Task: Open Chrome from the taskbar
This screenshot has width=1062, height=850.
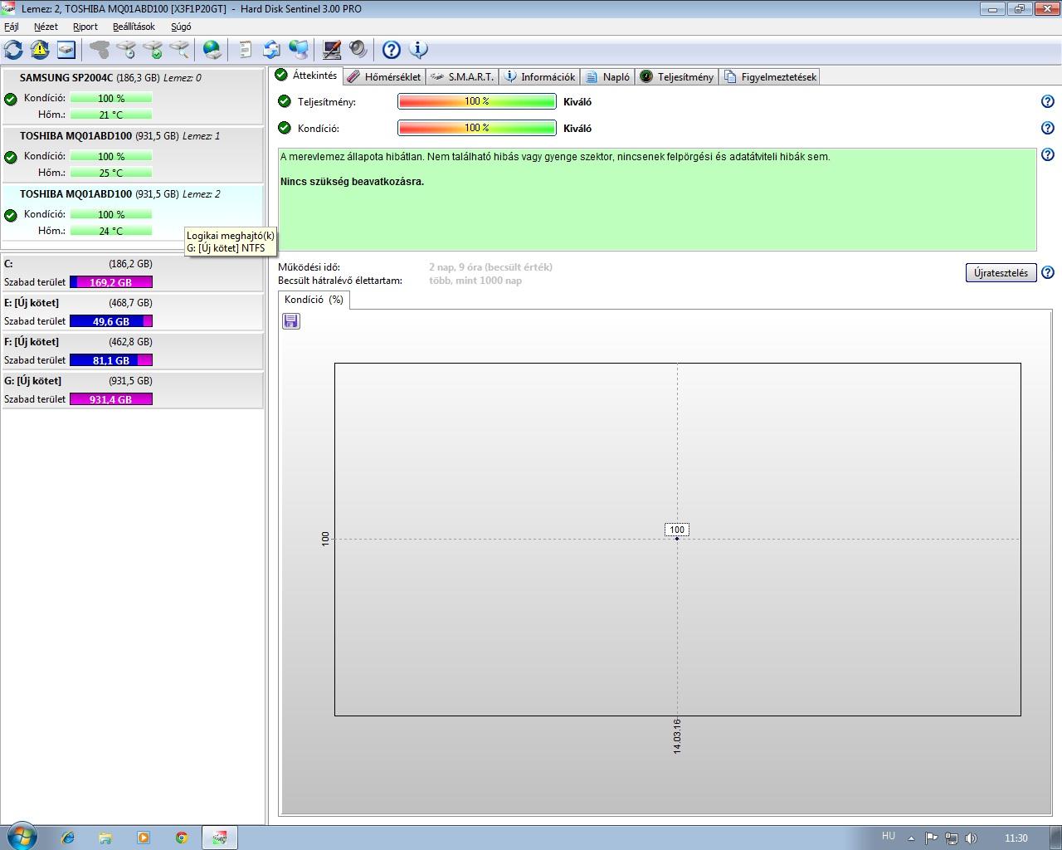Action: click(182, 838)
